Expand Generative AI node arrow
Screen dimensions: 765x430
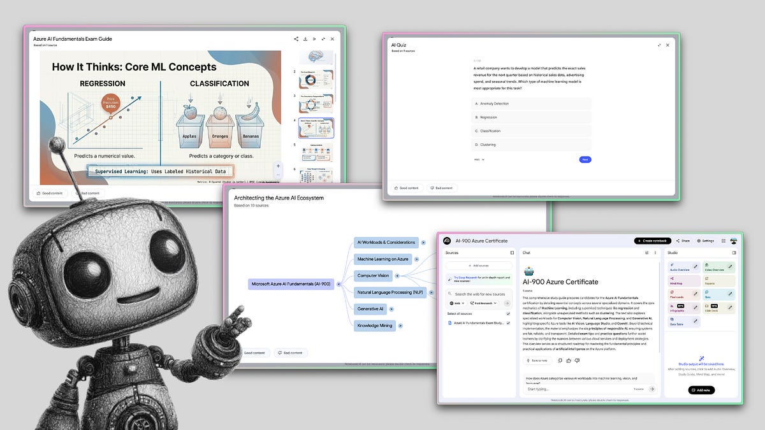click(391, 309)
